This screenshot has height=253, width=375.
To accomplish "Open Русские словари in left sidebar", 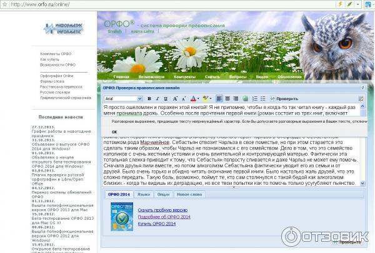I will click(55, 92).
